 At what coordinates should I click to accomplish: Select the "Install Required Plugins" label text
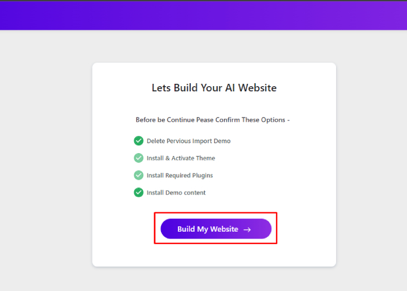(180, 175)
